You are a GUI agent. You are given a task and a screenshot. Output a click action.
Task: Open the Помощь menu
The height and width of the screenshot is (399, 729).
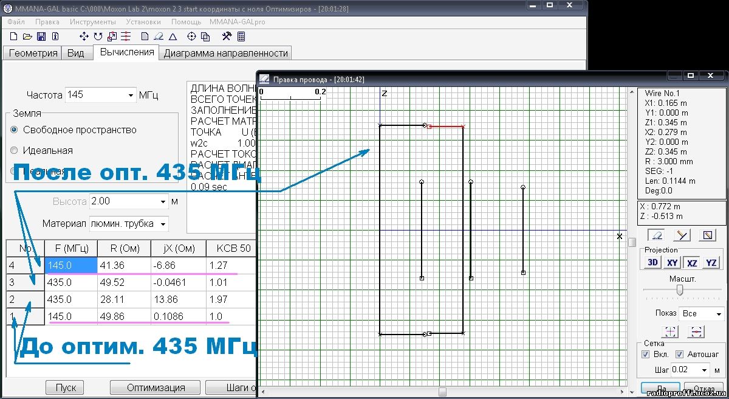click(x=186, y=21)
